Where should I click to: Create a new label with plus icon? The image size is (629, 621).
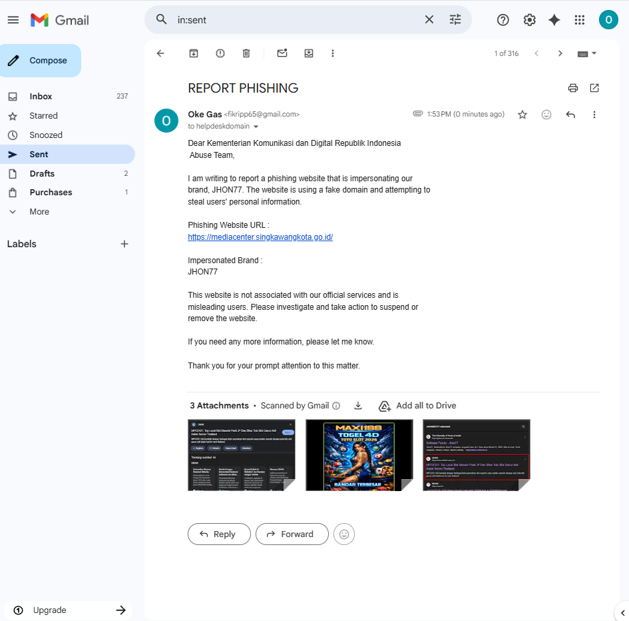click(x=124, y=244)
